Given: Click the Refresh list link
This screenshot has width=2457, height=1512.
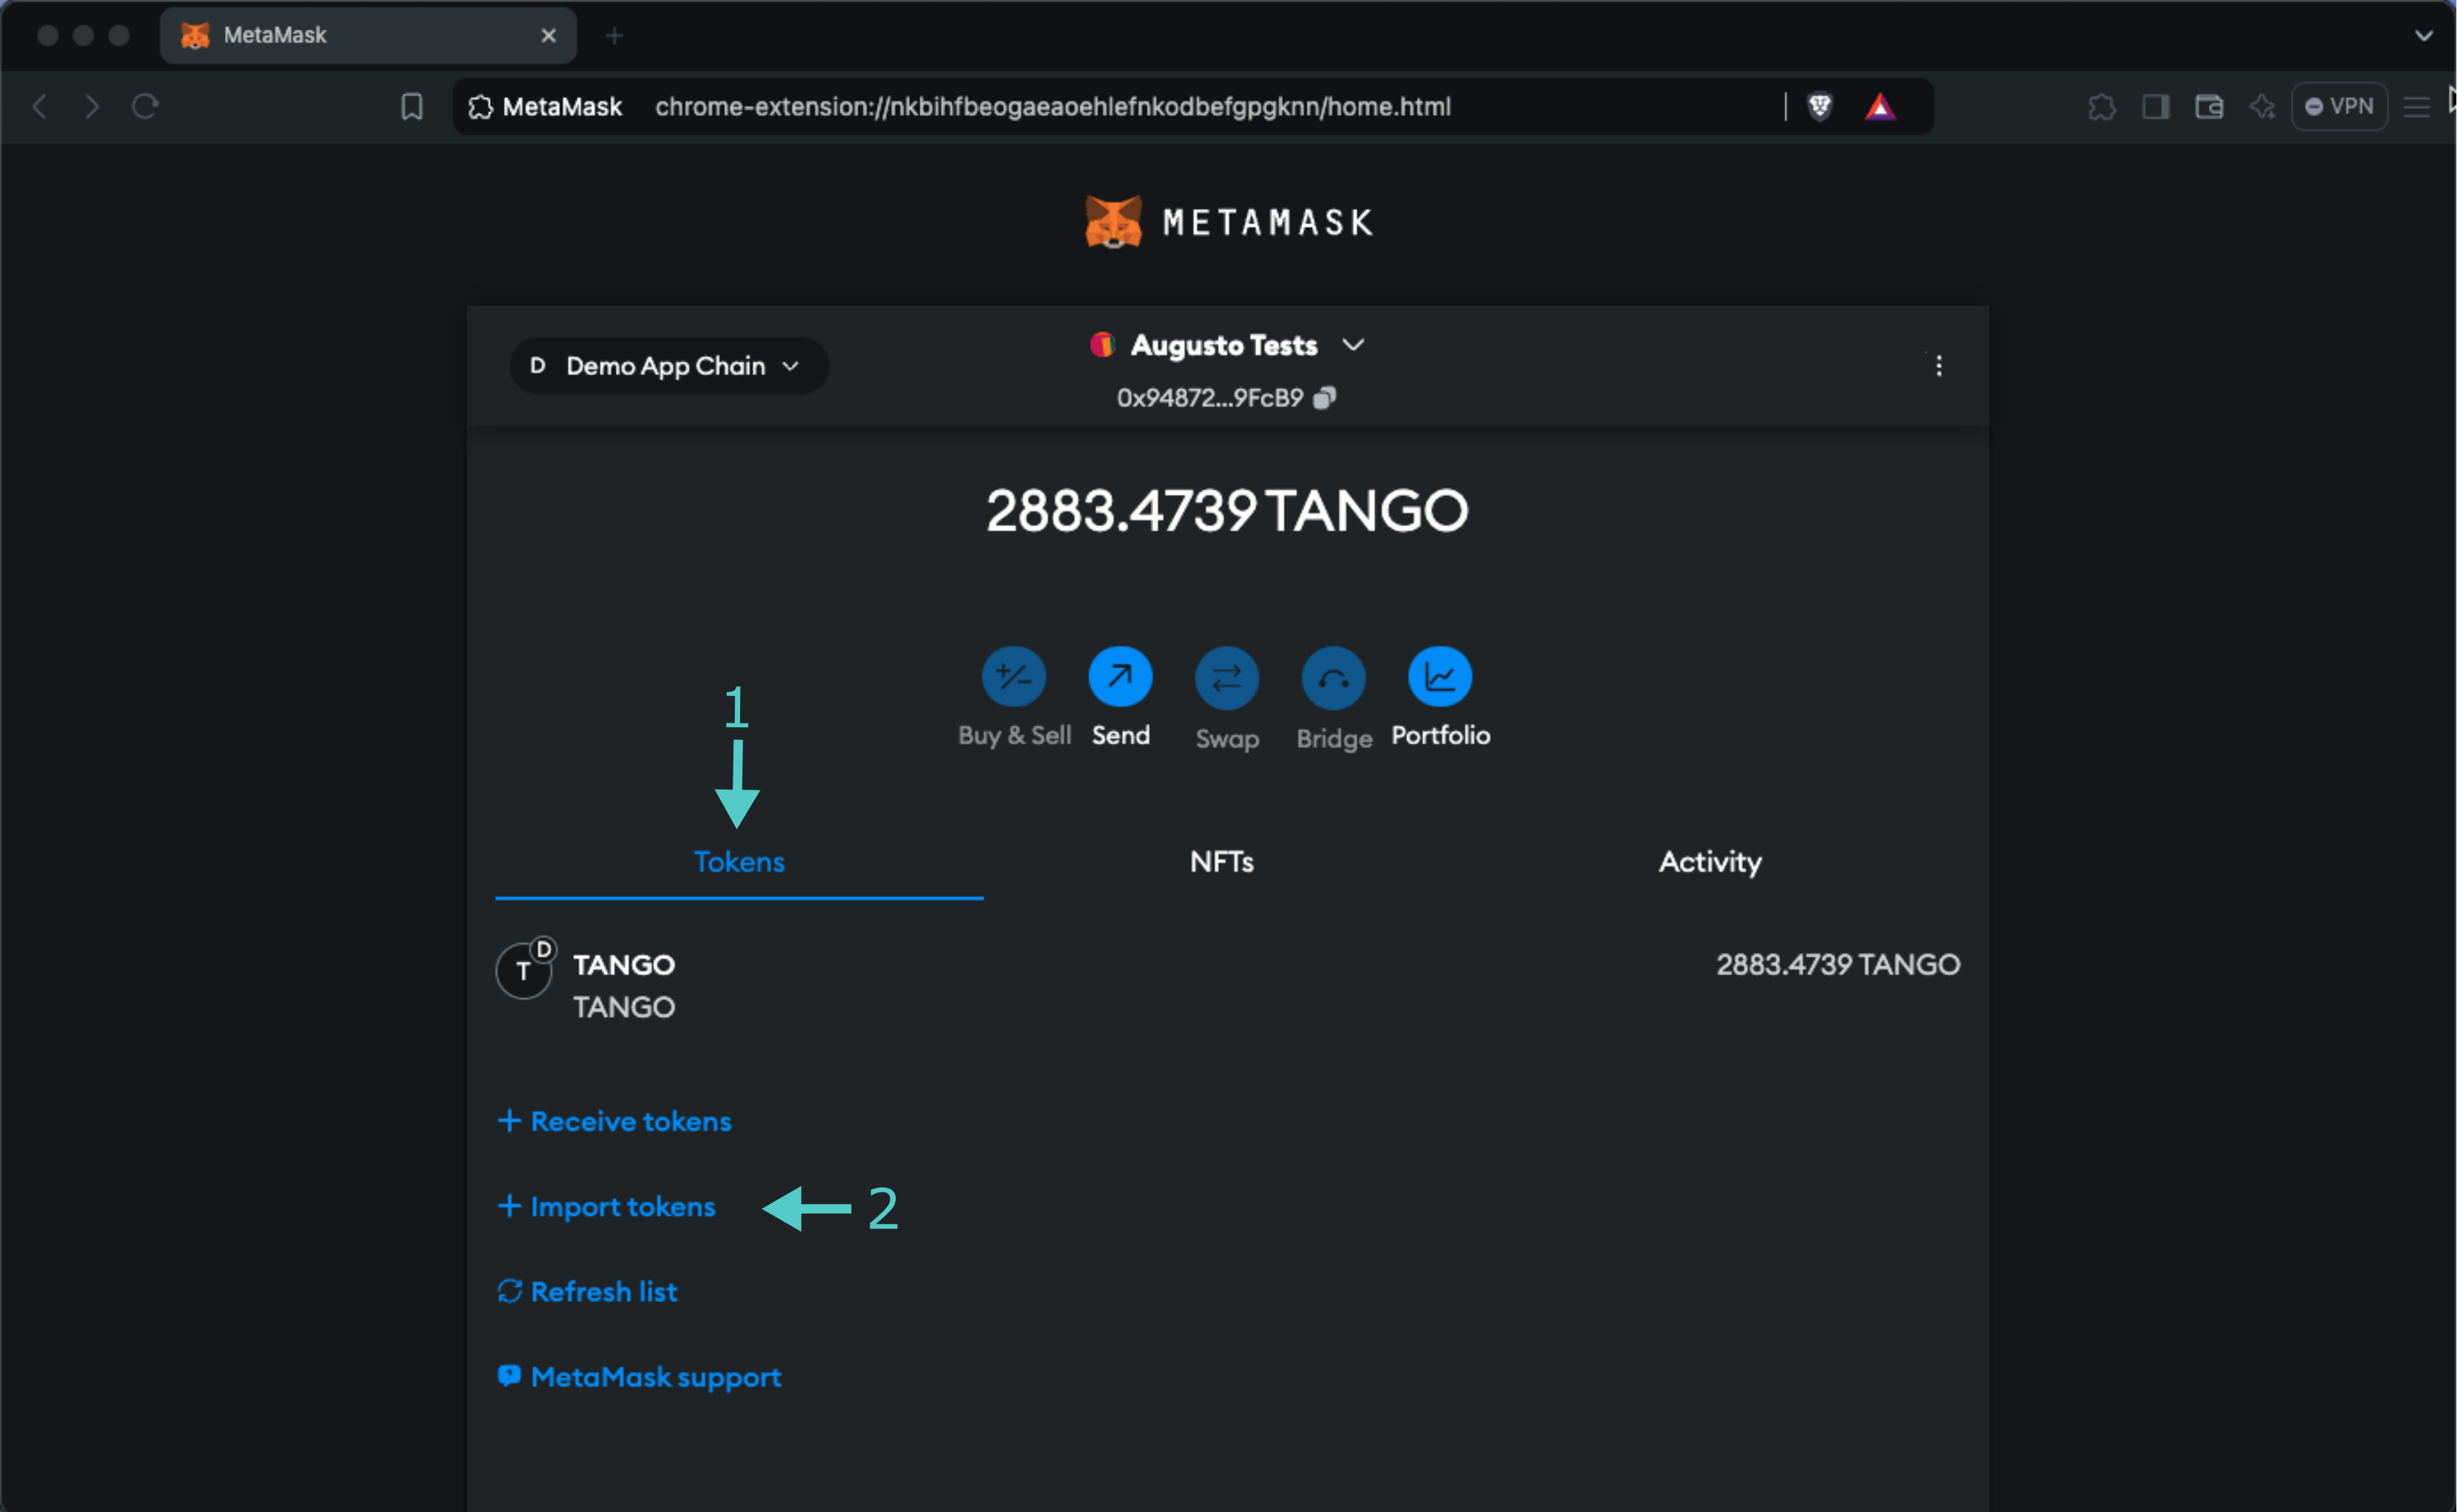Looking at the screenshot, I should click(x=587, y=1292).
